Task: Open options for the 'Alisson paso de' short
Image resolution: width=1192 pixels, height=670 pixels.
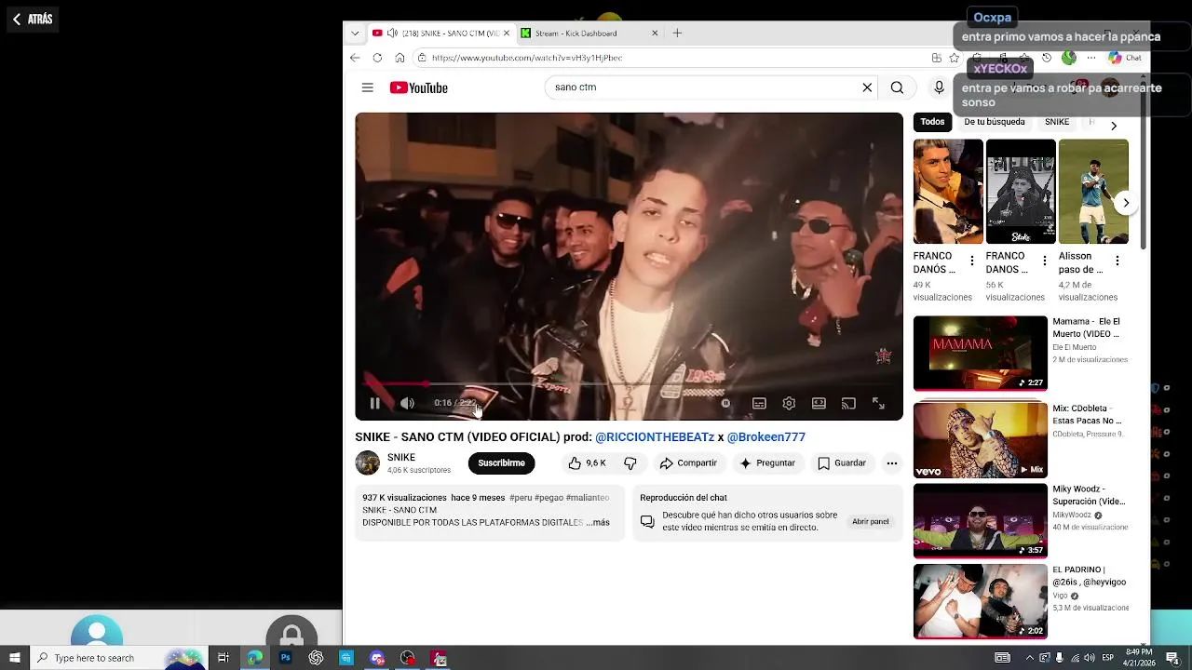Action: 1117,261
